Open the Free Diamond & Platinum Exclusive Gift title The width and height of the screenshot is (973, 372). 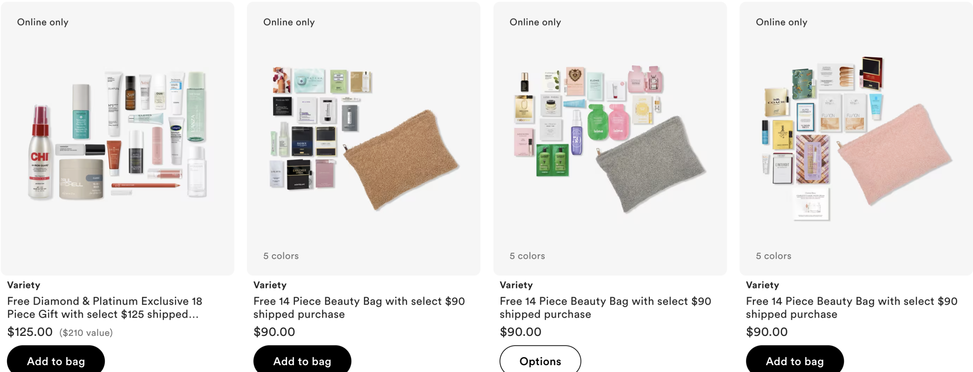pos(105,307)
